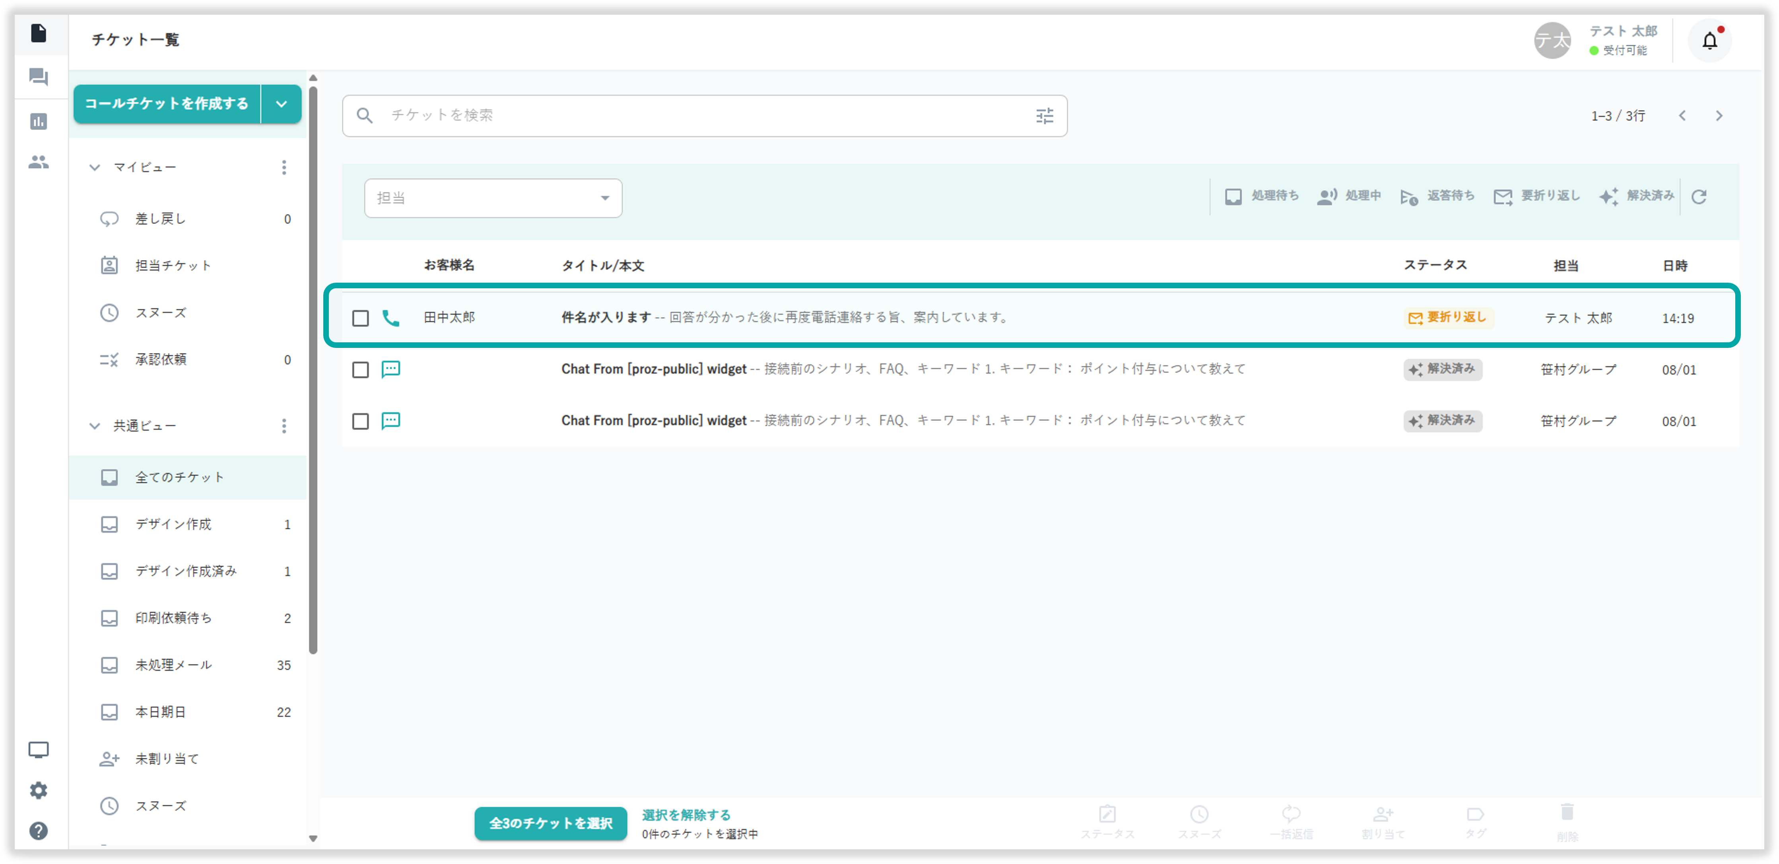The width and height of the screenshot is (1779, 864).
Task: Click the help question mark icon
Action: pos(39,831)
